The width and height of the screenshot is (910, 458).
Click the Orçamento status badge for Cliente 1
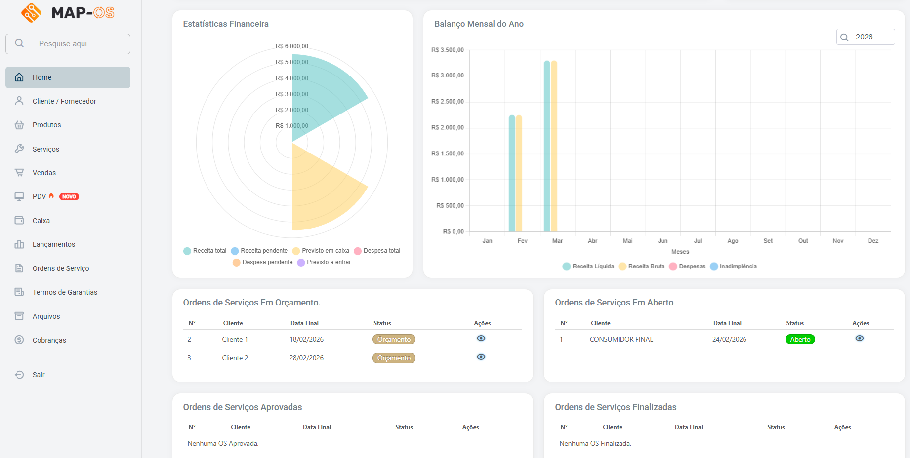pyautogui.click(x=394, y=340)
